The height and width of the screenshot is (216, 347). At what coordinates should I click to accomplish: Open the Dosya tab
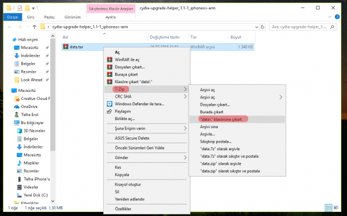pos(13,17)
